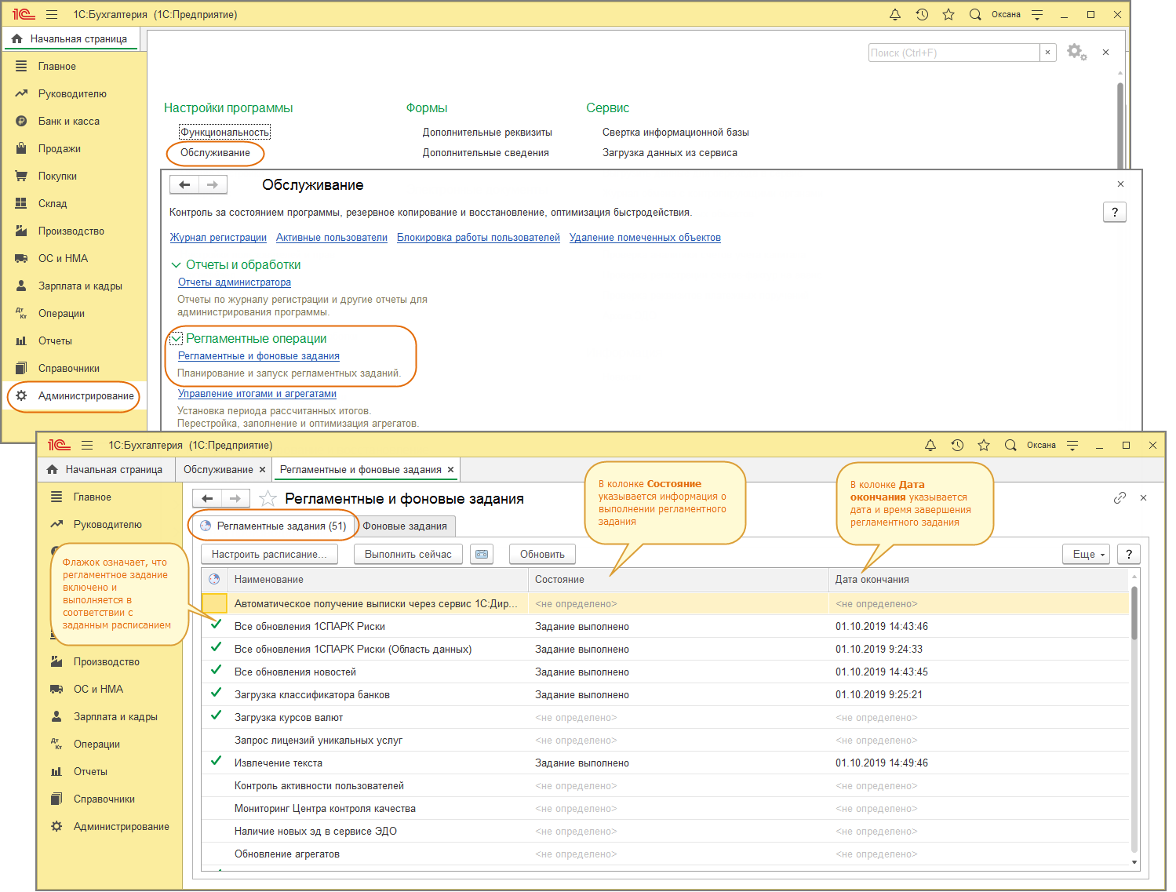Viewport: 1176px width, 892px height.
Task: Open title bar options menu in front window
Action: [1072, 445]
